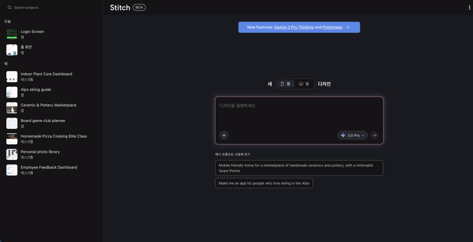Switch to the web design toggle
Screen dimensions: 473x242
click(304, 84)
